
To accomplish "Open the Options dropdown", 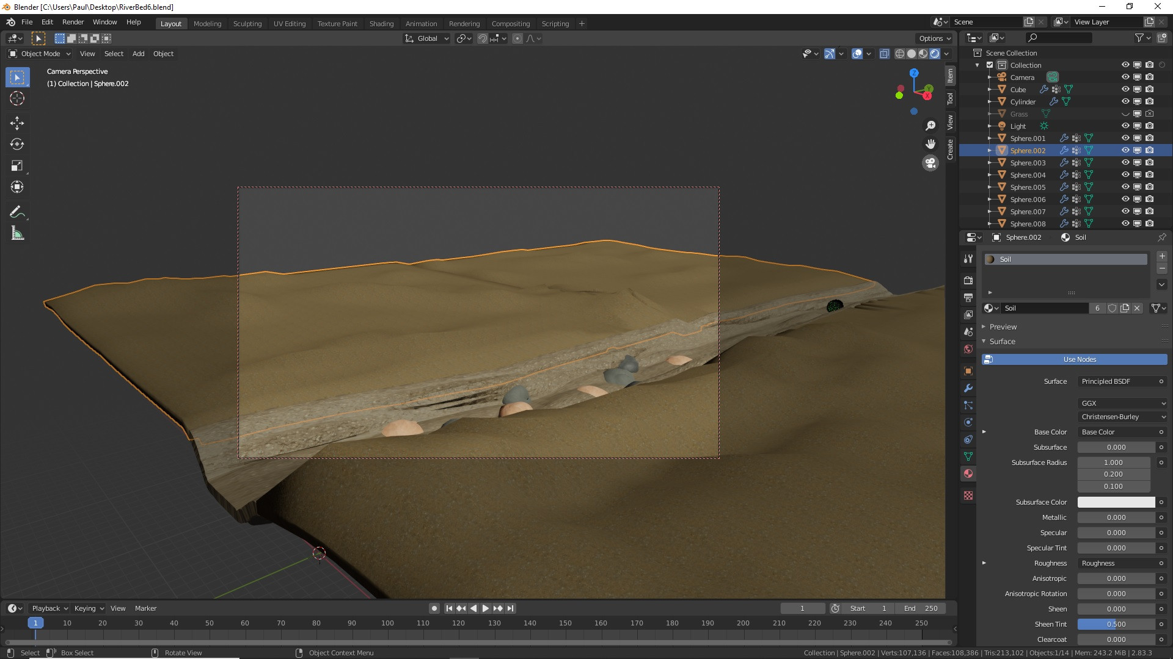I will tap(935, 38).
